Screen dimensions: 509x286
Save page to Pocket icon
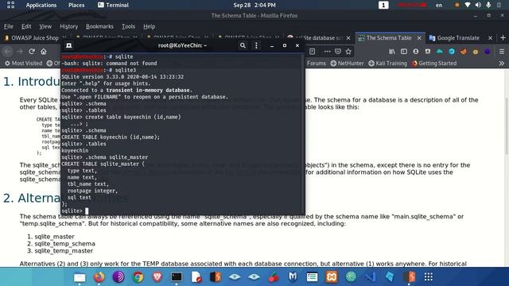(x=338, y=52)
